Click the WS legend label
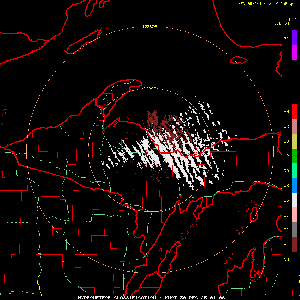The image size is (300, 300). 286,186
